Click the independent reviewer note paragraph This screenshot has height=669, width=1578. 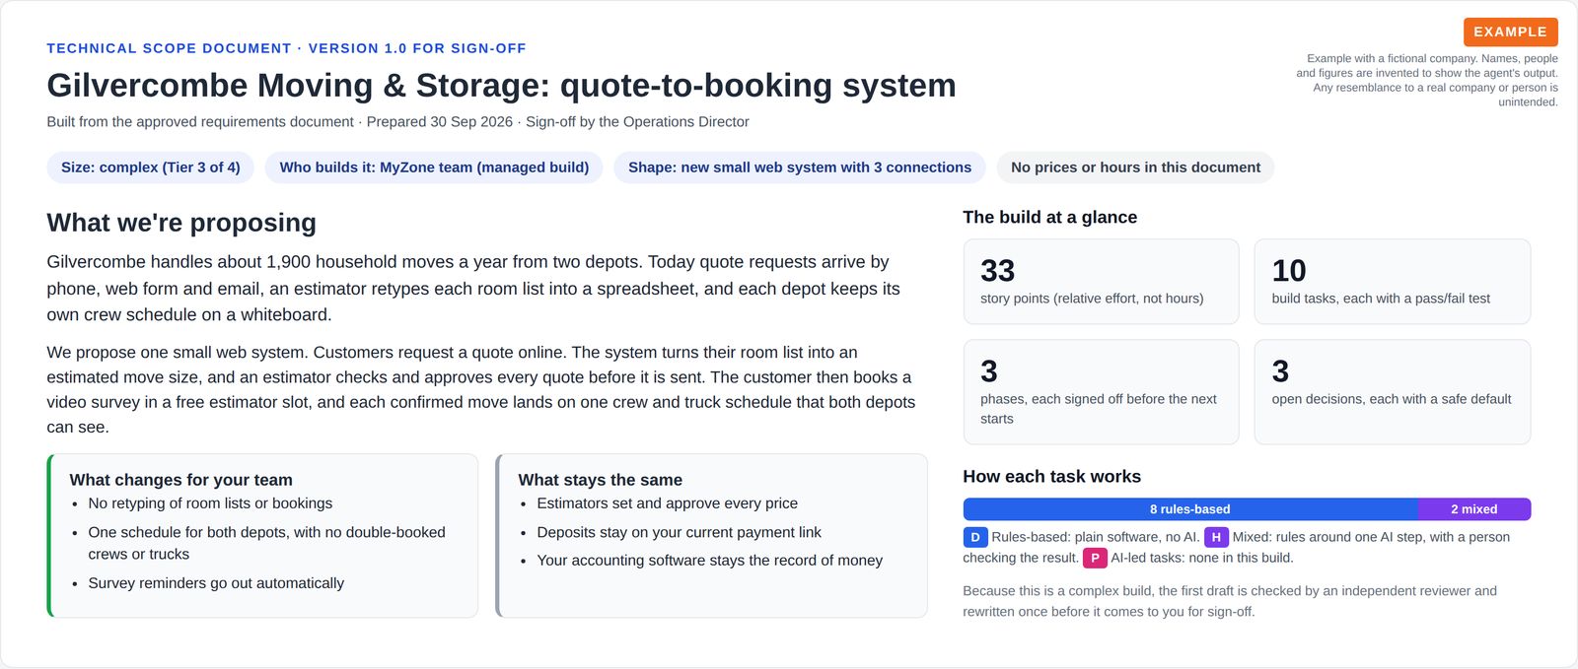[1230, 601]
